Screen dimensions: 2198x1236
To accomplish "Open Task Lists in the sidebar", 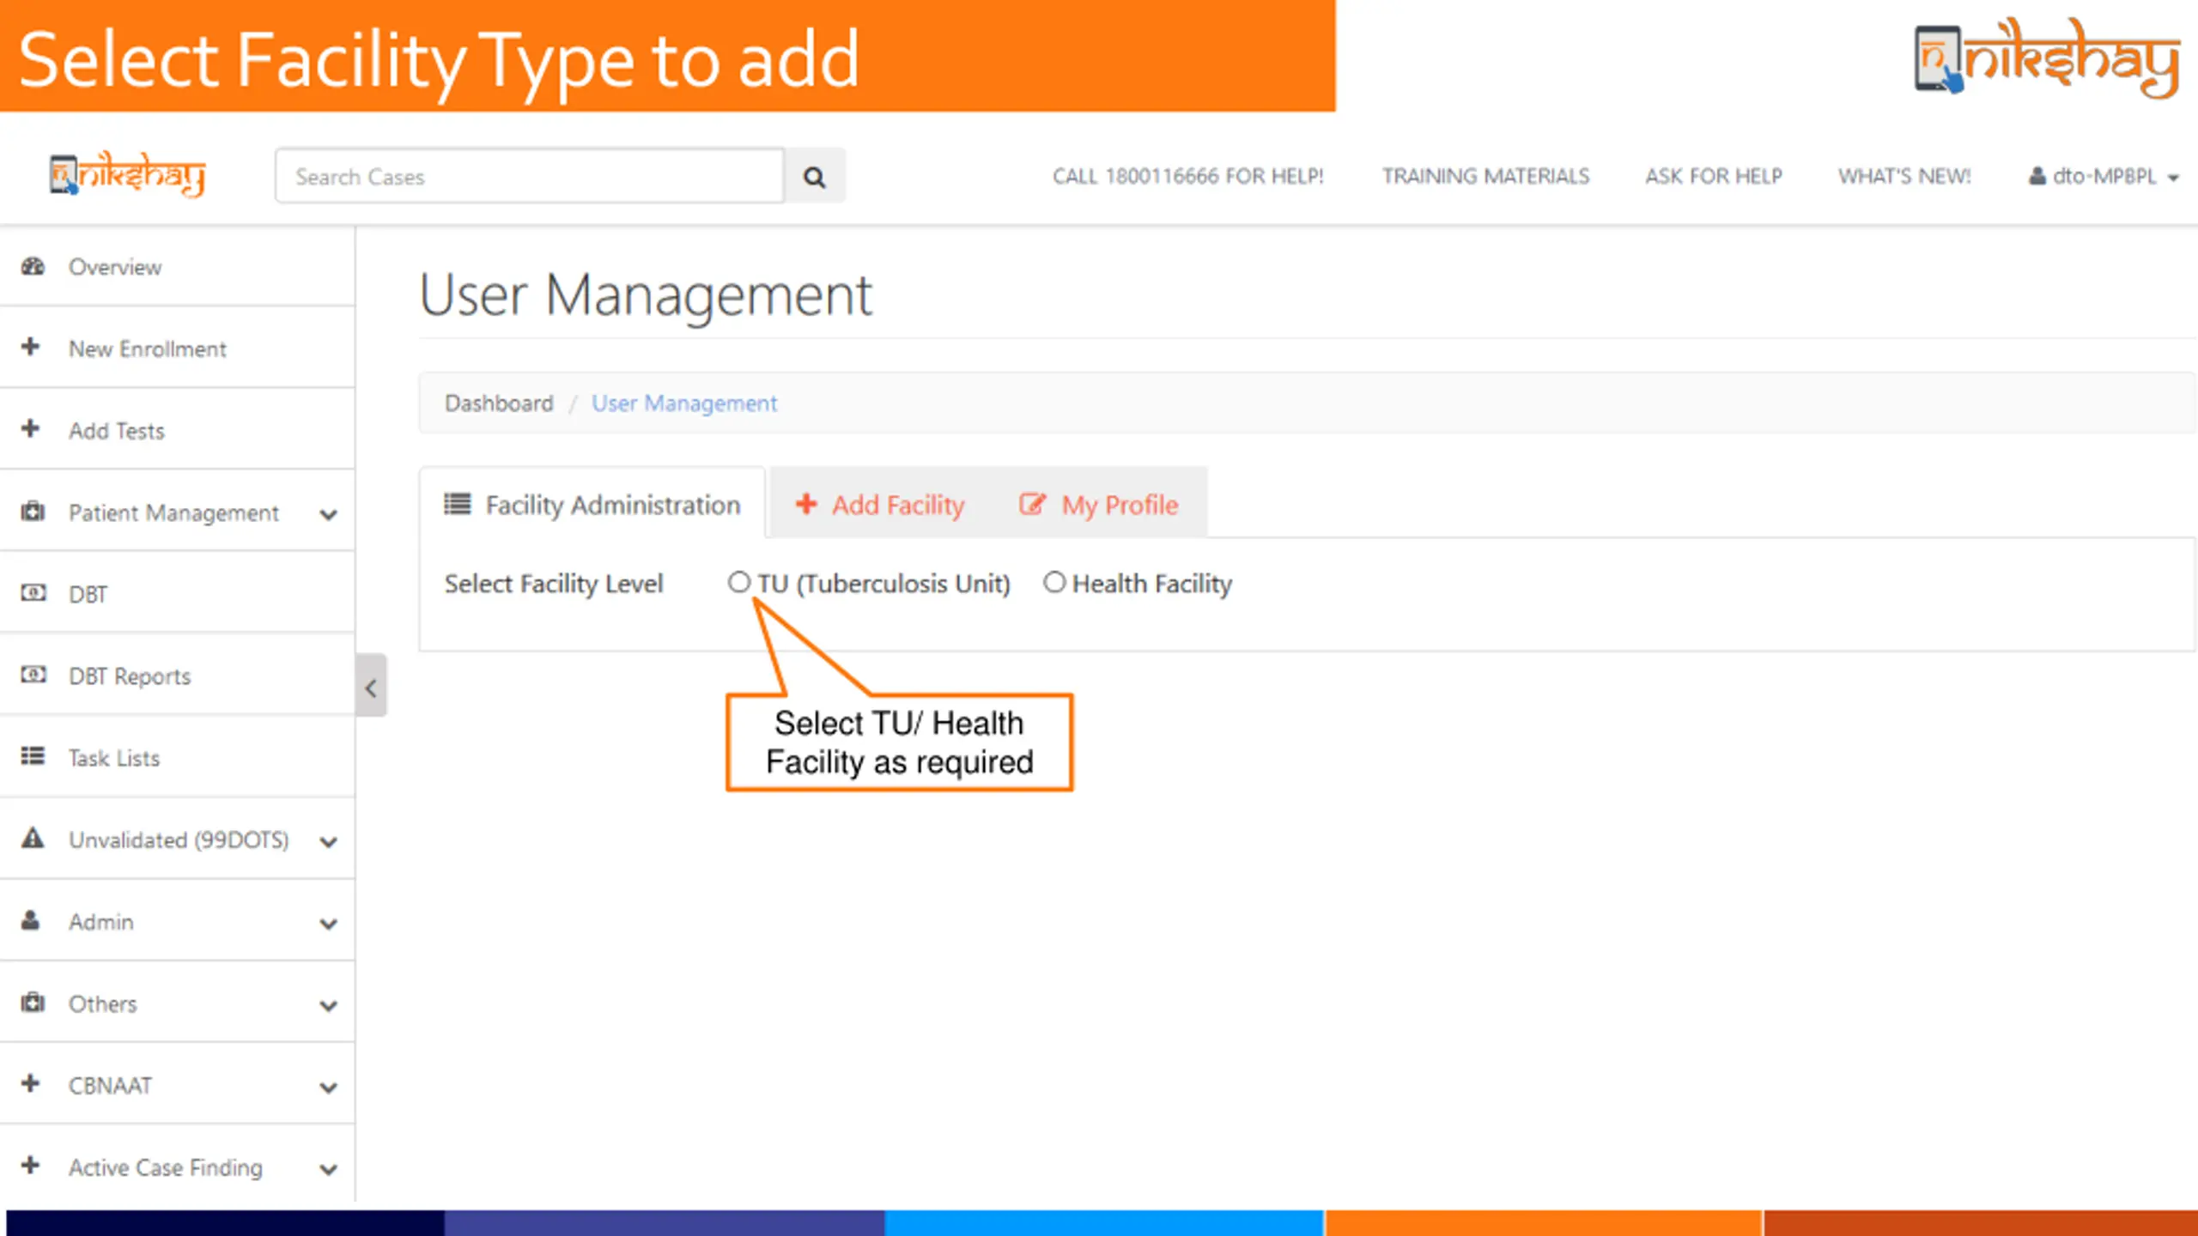I will click(x=177, y=757).
